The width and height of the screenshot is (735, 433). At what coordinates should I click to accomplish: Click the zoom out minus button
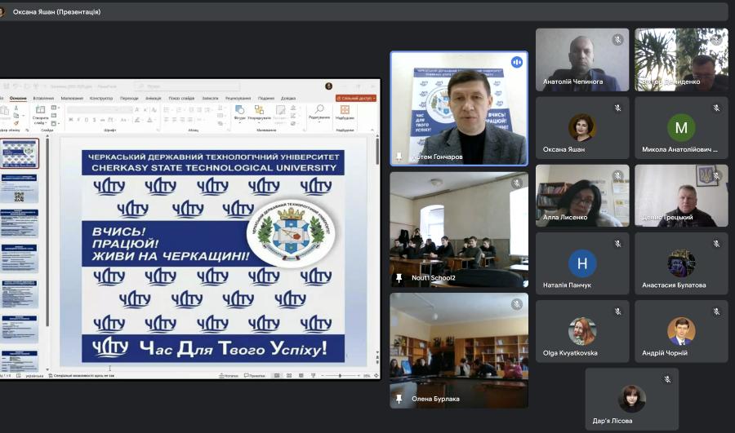[323, 375]
